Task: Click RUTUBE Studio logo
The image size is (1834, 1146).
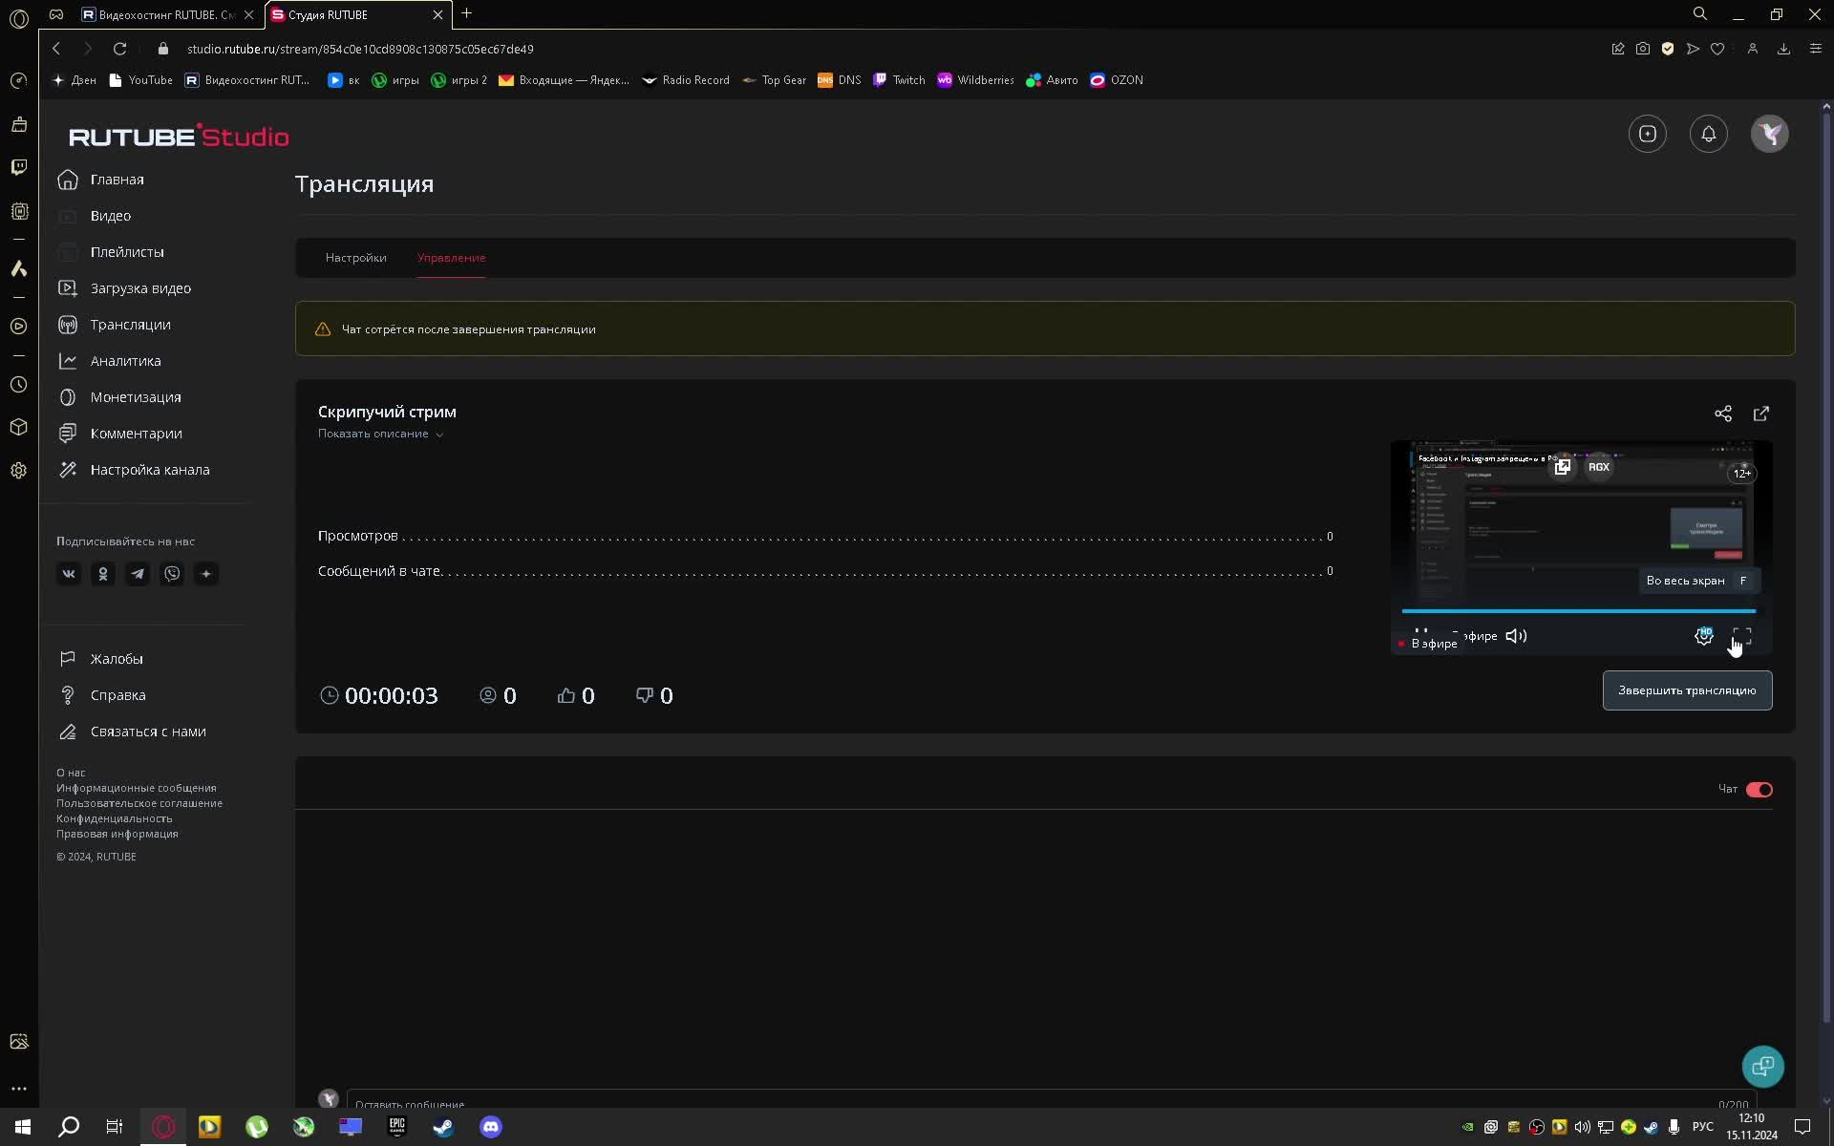Action: (x=179, y=136)
